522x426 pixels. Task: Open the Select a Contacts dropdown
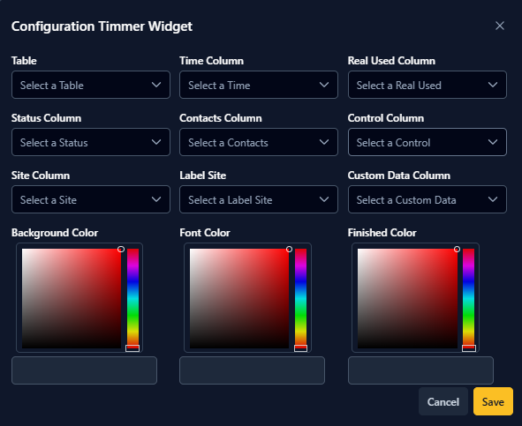click(259, 142)
